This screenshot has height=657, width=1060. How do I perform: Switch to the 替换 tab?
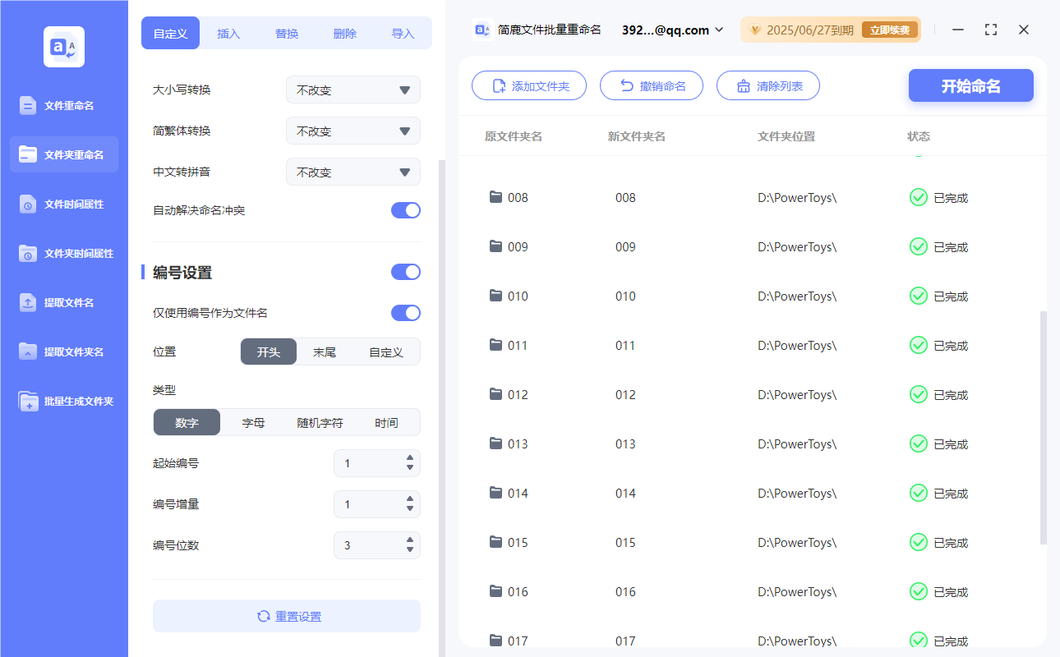point(286,33)
